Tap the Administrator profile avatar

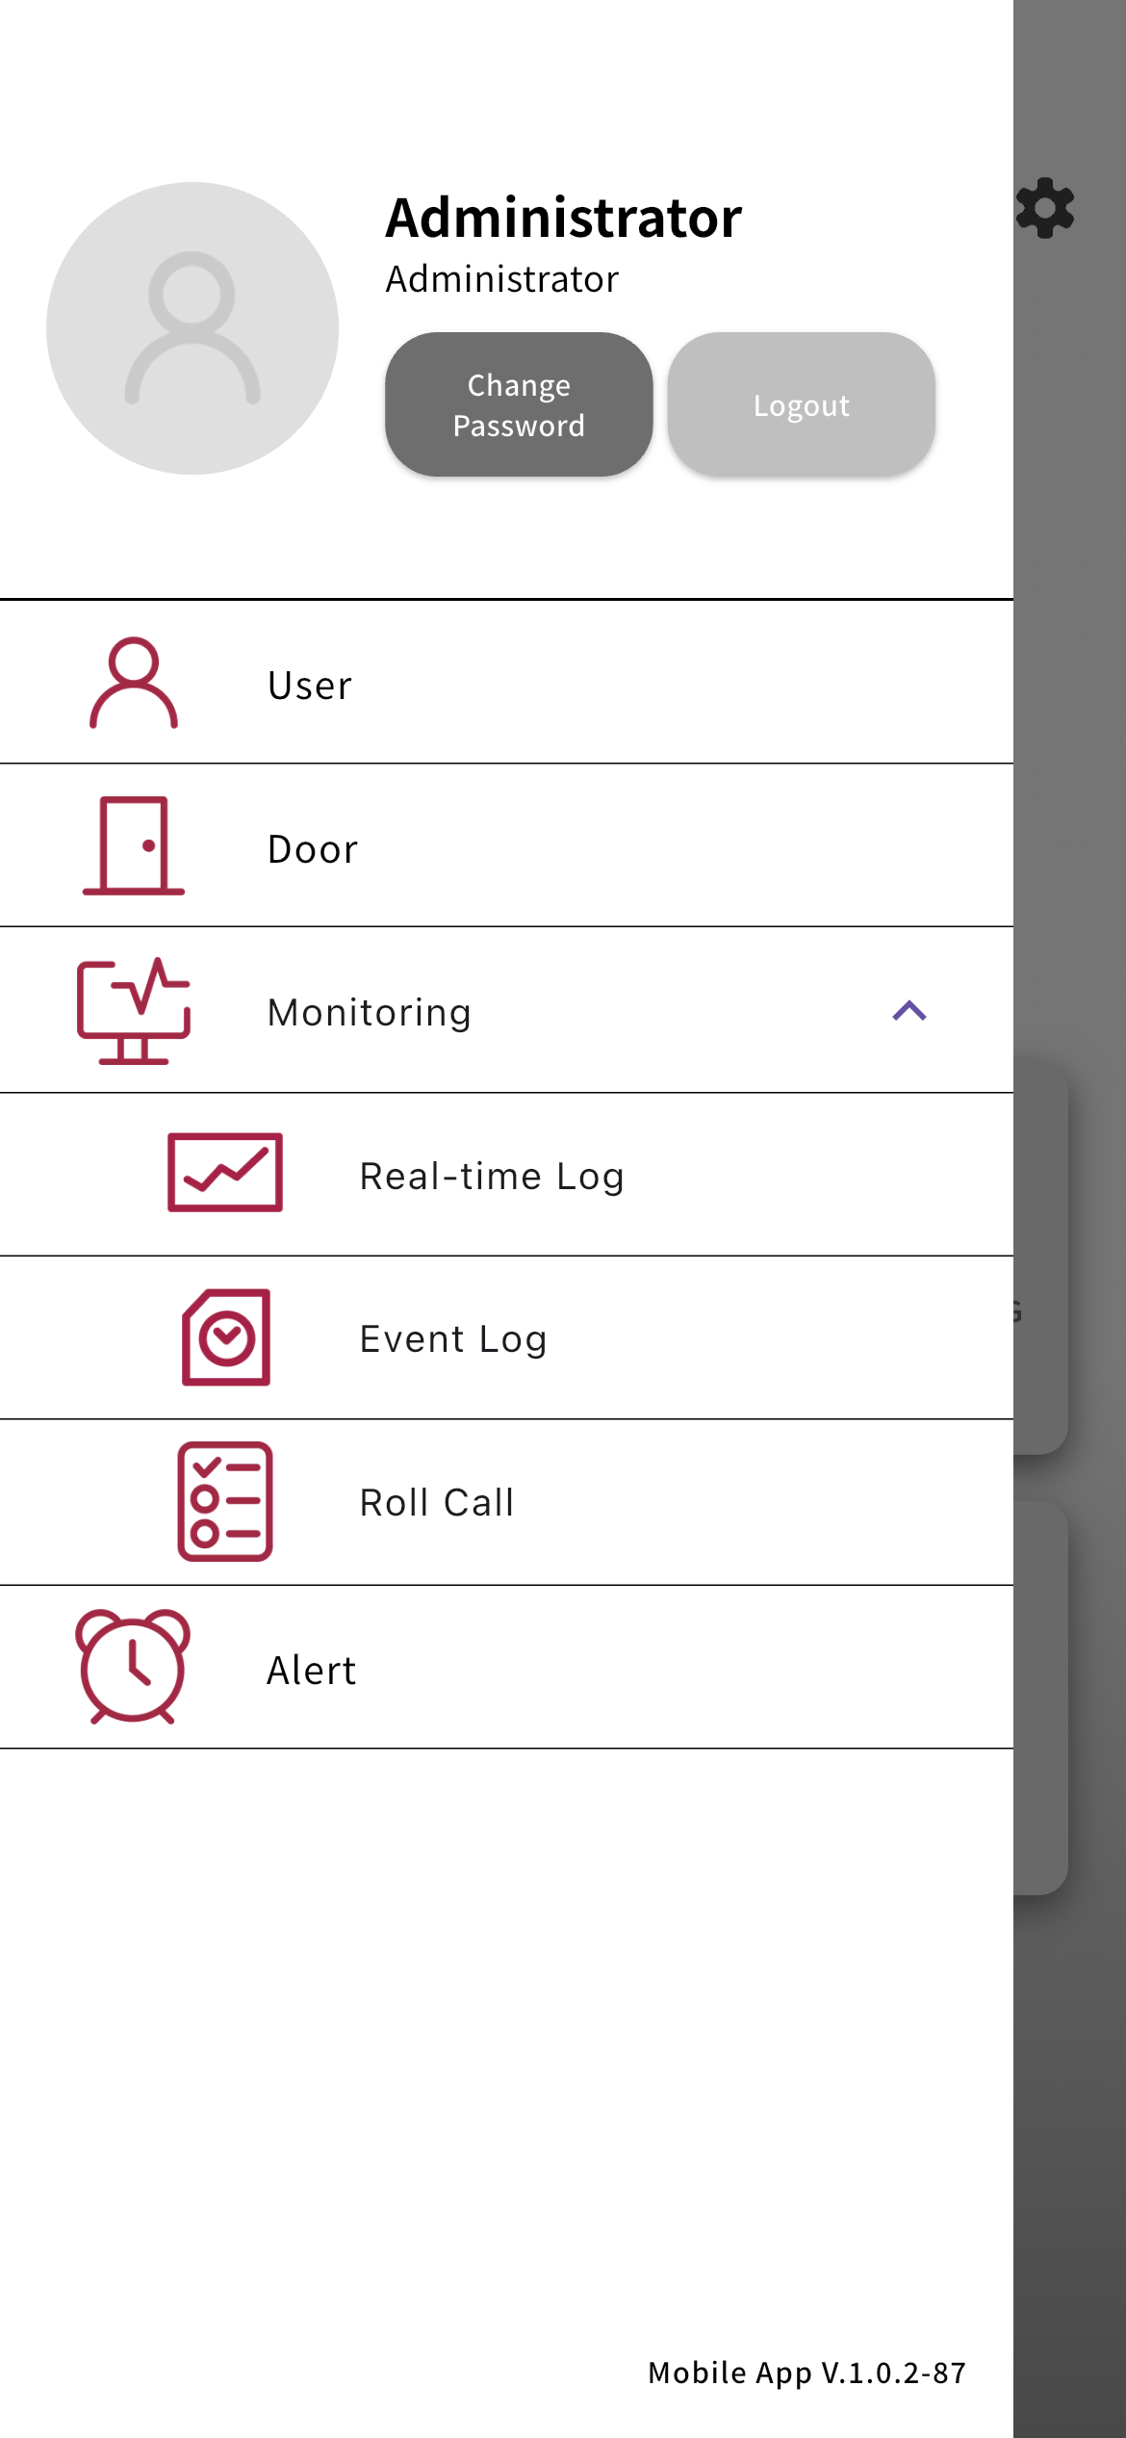click(192, 328)
